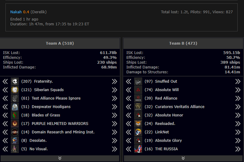Viewport: 244px width, 162px height.
Task: Open the Nakah system link
Action: (x=16, y=12)
